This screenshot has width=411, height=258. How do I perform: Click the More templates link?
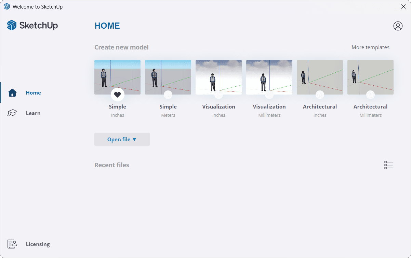(370, 47)
